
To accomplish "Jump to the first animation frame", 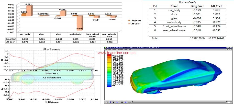I will (x=107, y=102).
